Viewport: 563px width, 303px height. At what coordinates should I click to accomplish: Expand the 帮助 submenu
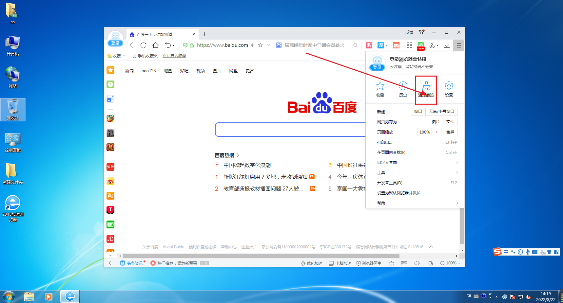[x=417, y=203]
